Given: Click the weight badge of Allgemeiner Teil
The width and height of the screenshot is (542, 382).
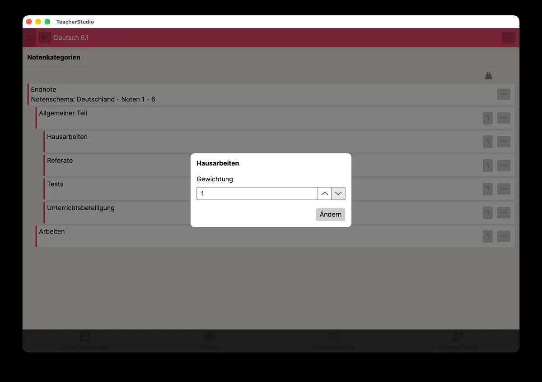Looking at the screenshot, I should pyautogui.click(x=487, y=118).
